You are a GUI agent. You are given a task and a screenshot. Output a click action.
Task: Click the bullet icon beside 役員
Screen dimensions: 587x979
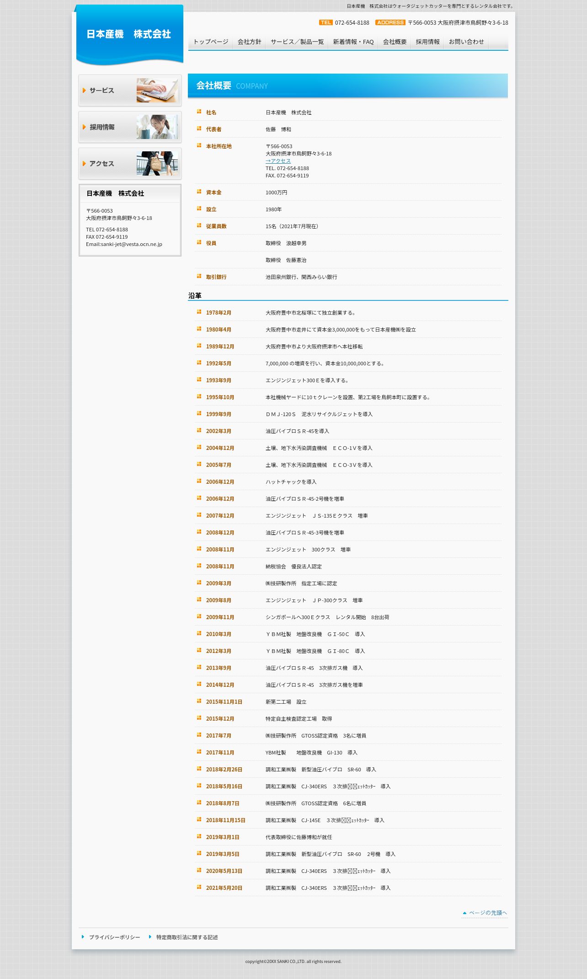(199, 242)
